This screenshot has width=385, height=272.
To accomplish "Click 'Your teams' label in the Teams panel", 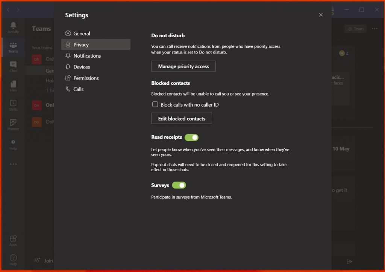I will coord(42,48).
